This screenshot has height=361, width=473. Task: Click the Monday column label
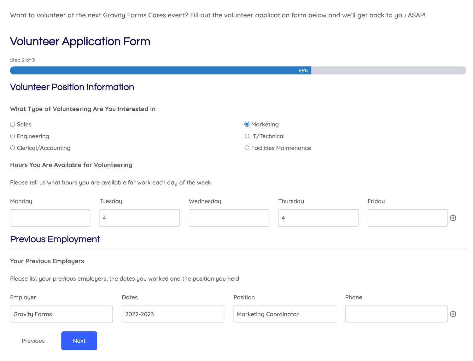[x=21, y=201]
